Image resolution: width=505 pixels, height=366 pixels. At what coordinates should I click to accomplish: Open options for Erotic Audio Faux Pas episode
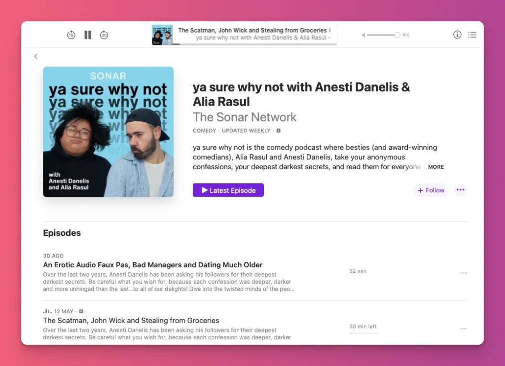[464, 273]
